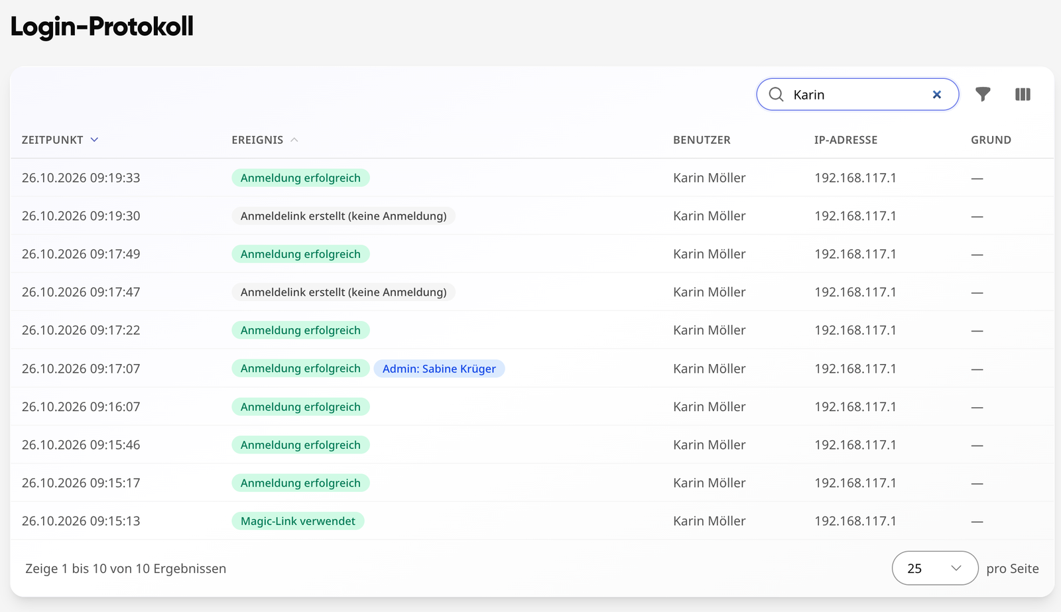Screen dimensions: 1061x612
Task: Click the IP-Adresse column header
Action: [x=845, y=140]
